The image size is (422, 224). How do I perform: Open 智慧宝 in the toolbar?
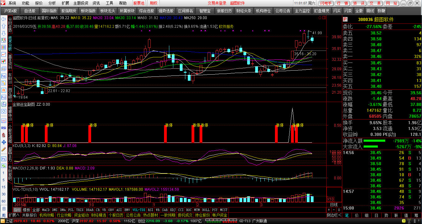pyautogui.click(x=205, y=11)
